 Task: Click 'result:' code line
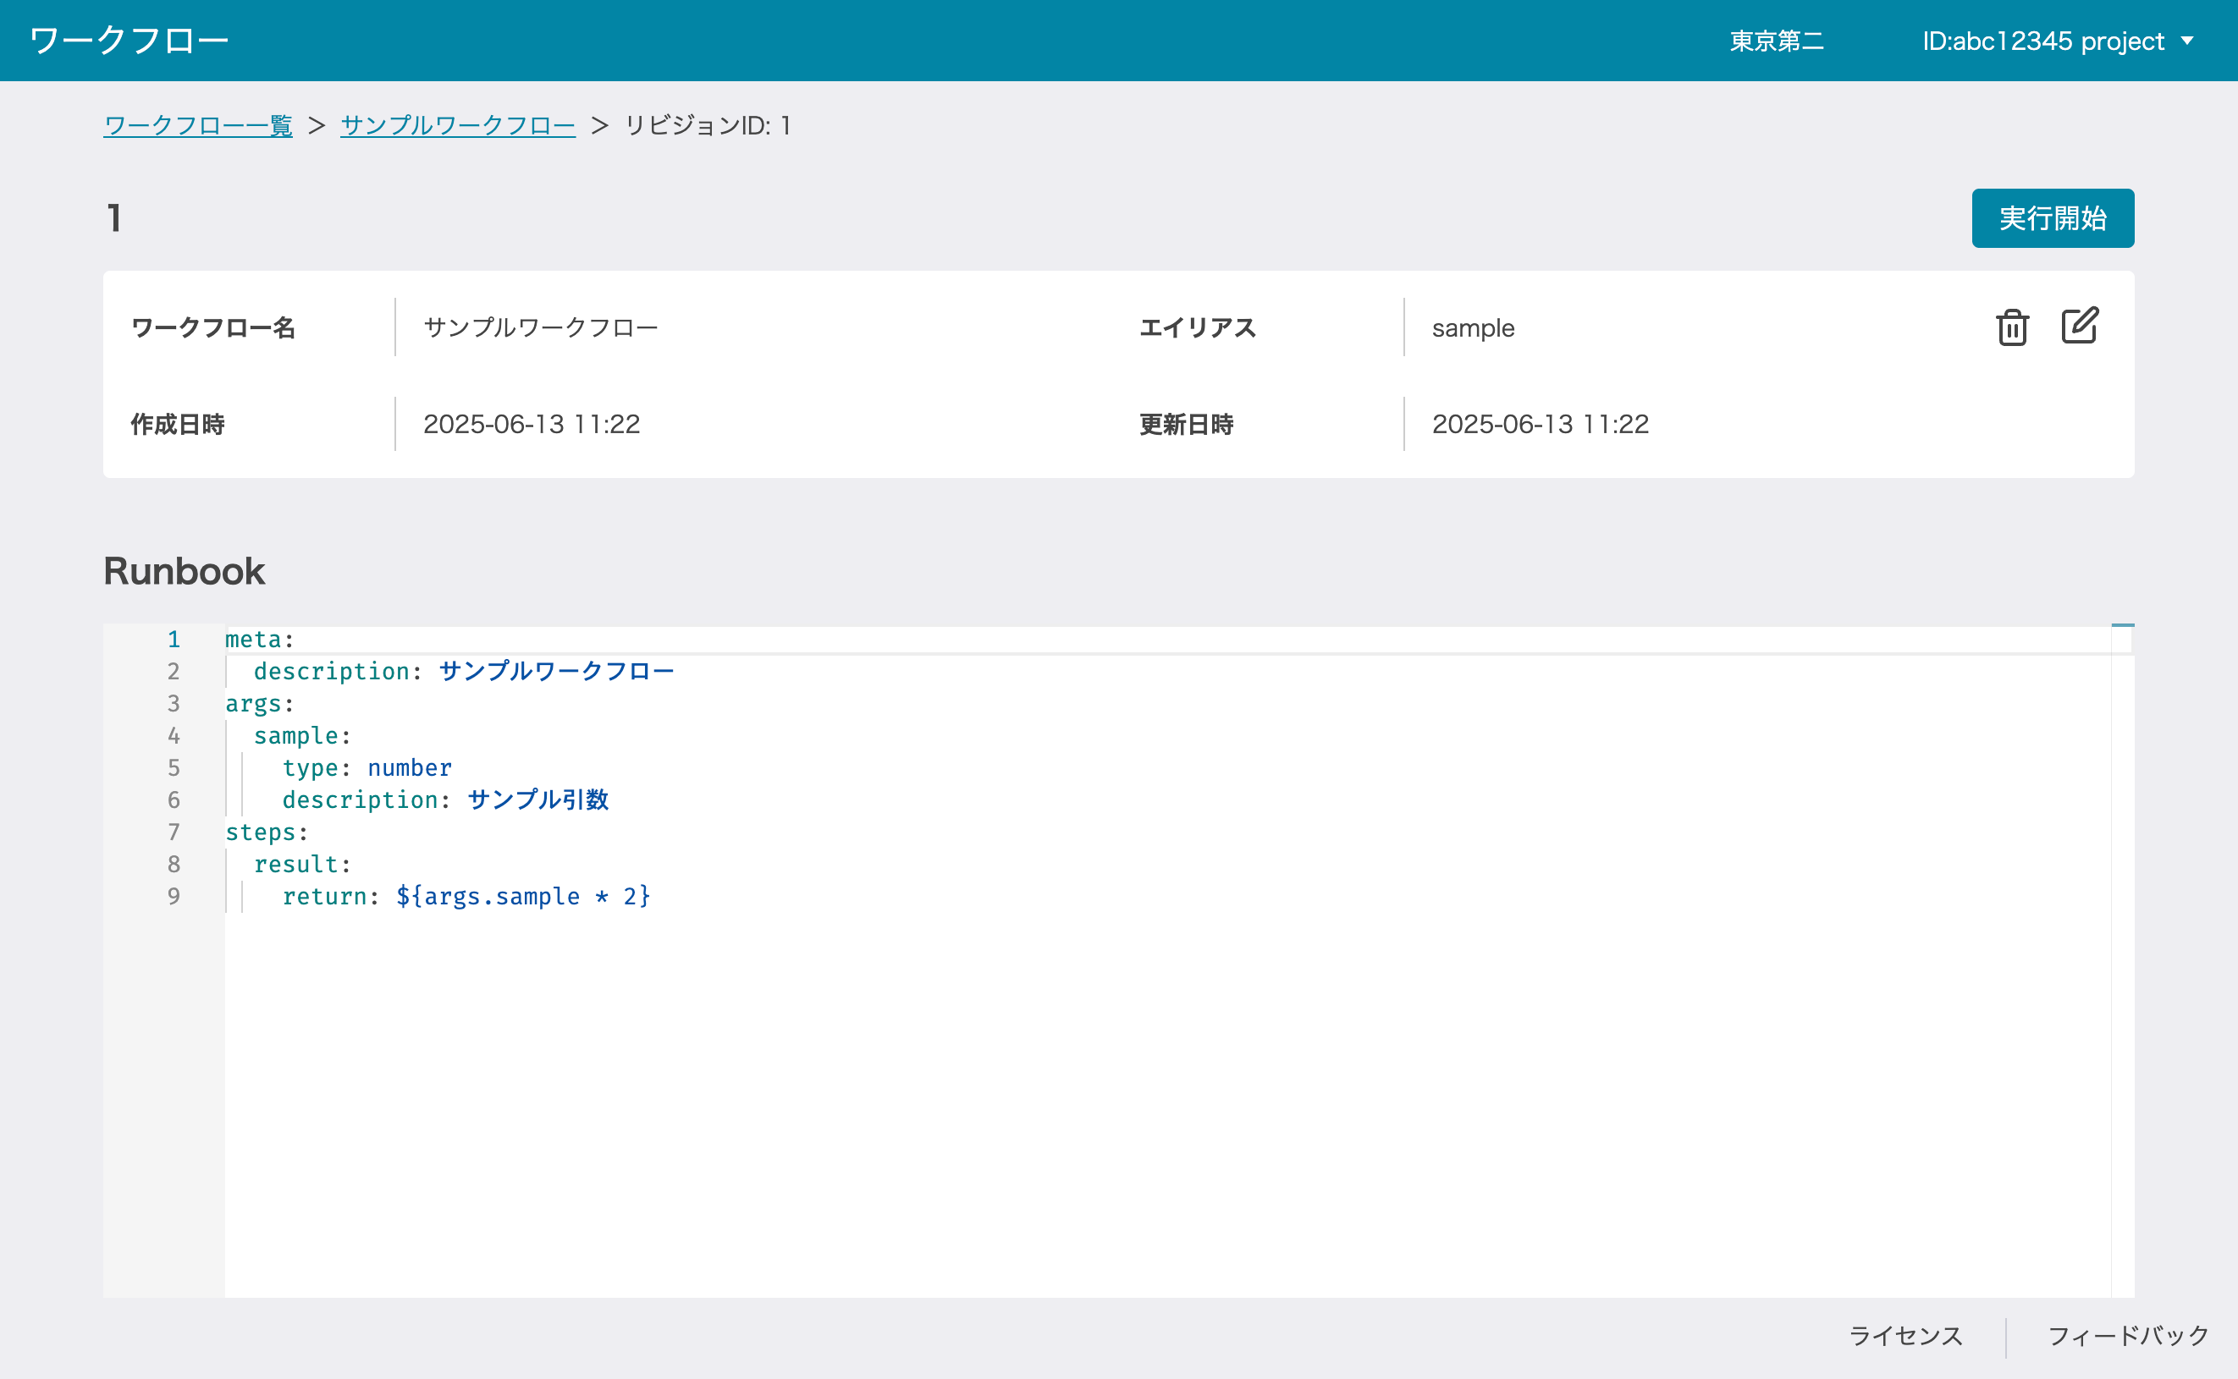point(303,864)
